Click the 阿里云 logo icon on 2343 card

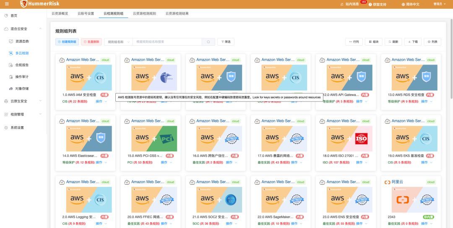388,182
